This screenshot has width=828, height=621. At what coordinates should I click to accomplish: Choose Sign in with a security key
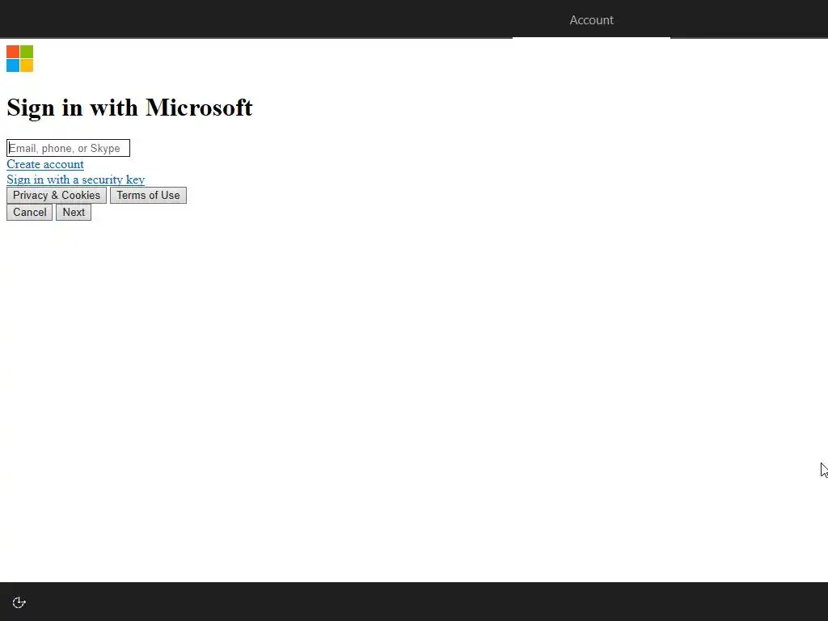[x=75, y=180]
